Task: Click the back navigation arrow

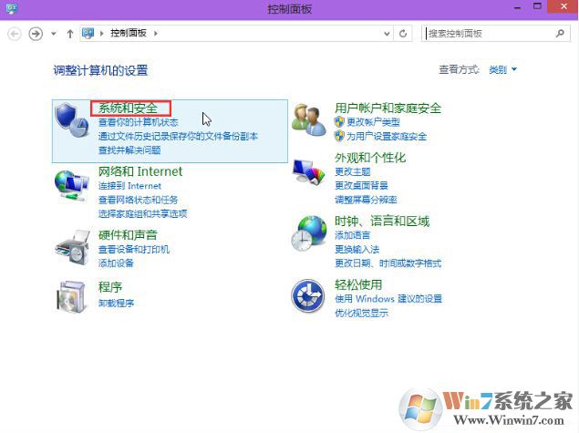Action: (15, 34)
